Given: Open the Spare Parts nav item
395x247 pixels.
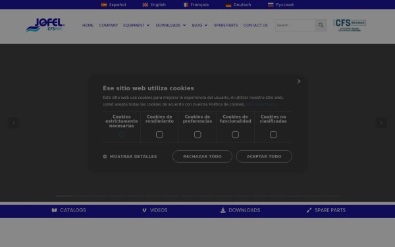Looking at the screenshot, I should 226,25.
